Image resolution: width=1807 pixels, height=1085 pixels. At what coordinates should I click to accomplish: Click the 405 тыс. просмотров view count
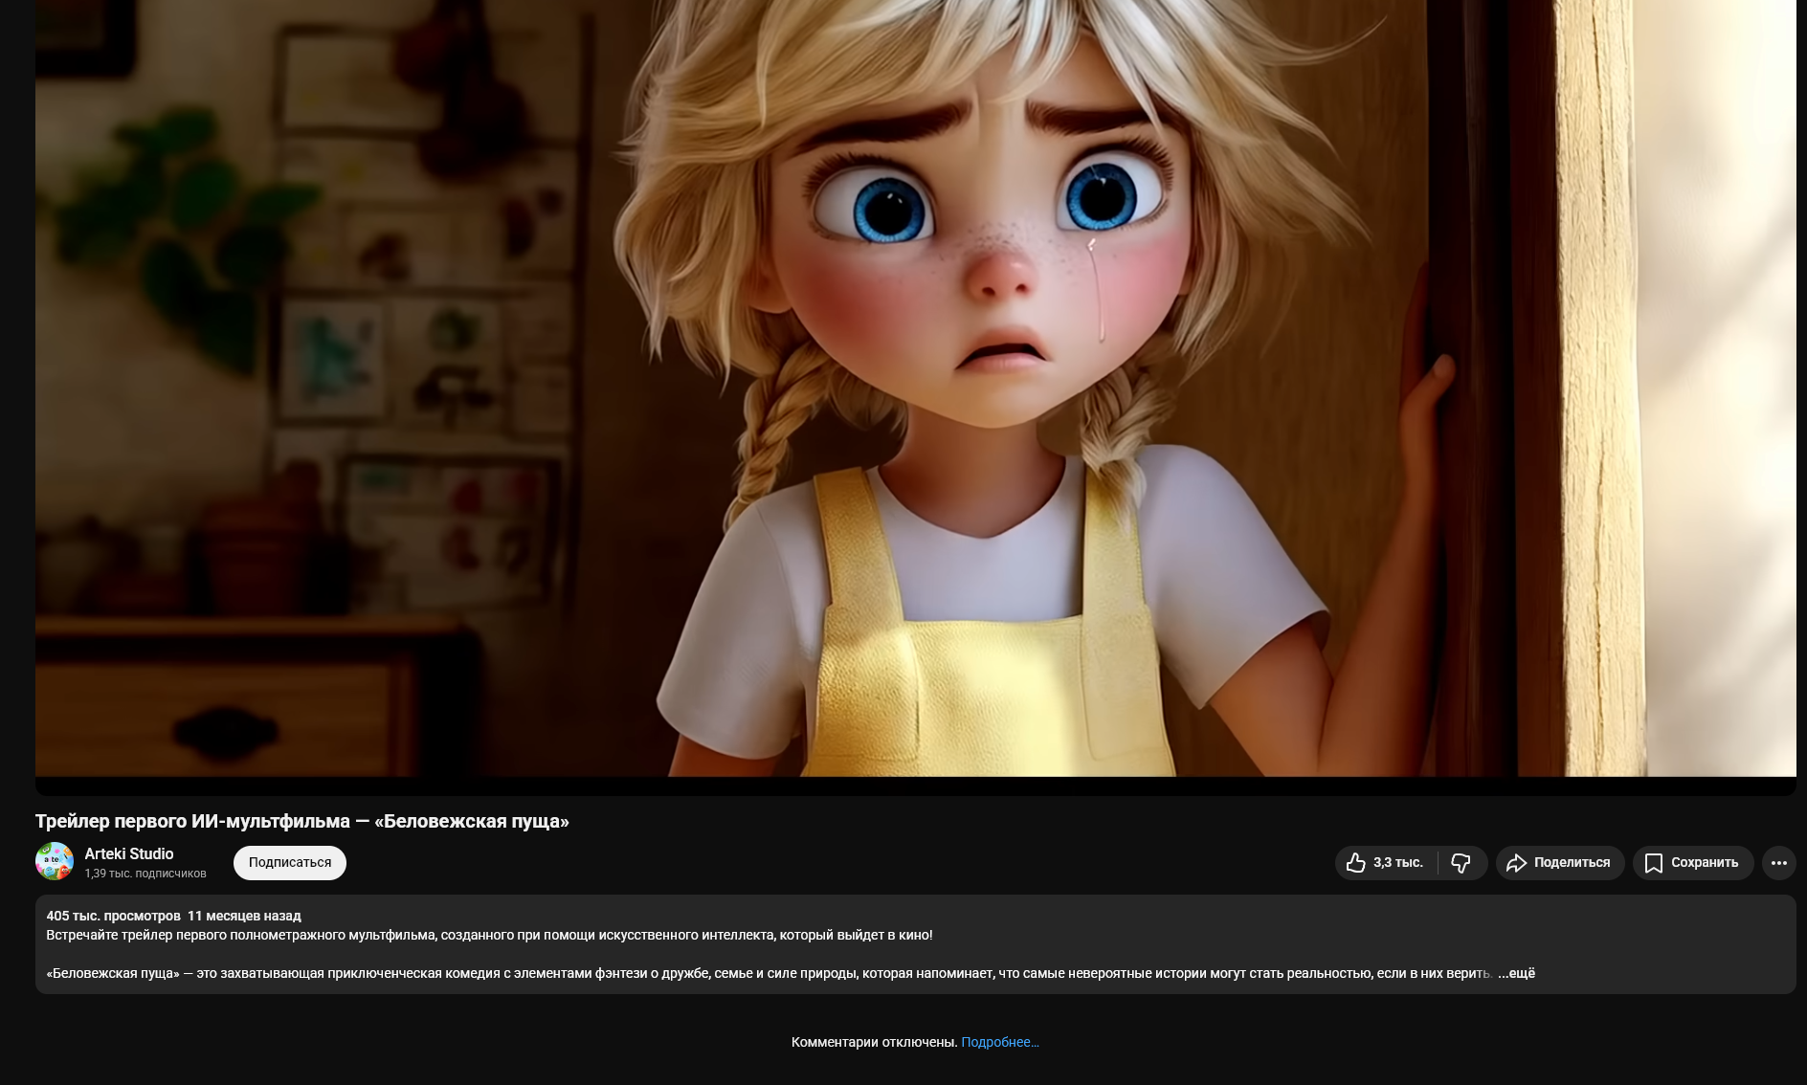(x=113, y=916)
